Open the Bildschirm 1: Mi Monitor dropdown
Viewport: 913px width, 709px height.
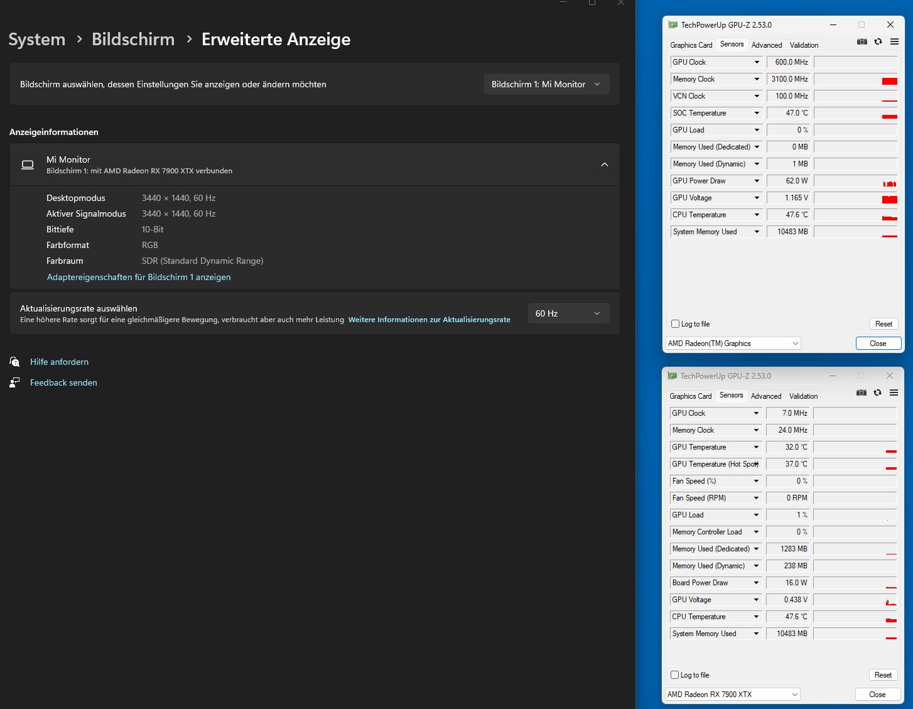click(546, 84)
